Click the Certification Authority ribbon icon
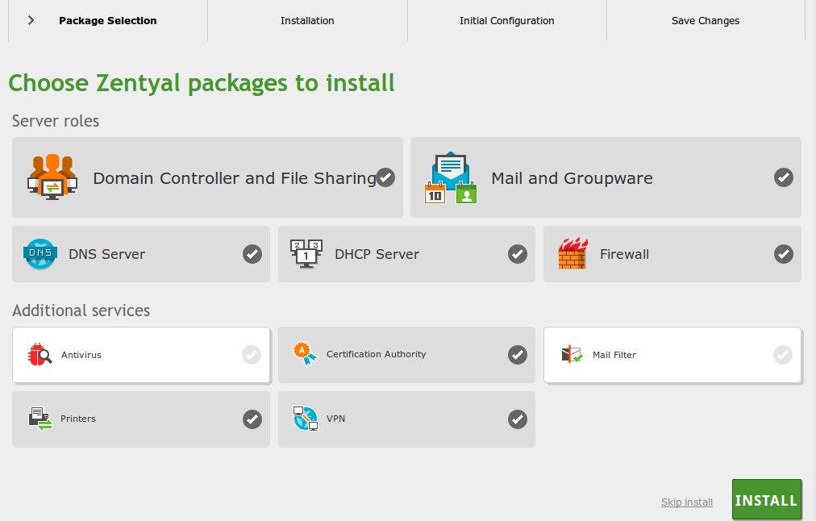Screen dimensions: 816x521 [305, 353]
